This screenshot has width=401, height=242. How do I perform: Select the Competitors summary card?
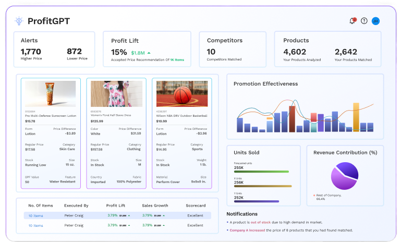point(232,50)
